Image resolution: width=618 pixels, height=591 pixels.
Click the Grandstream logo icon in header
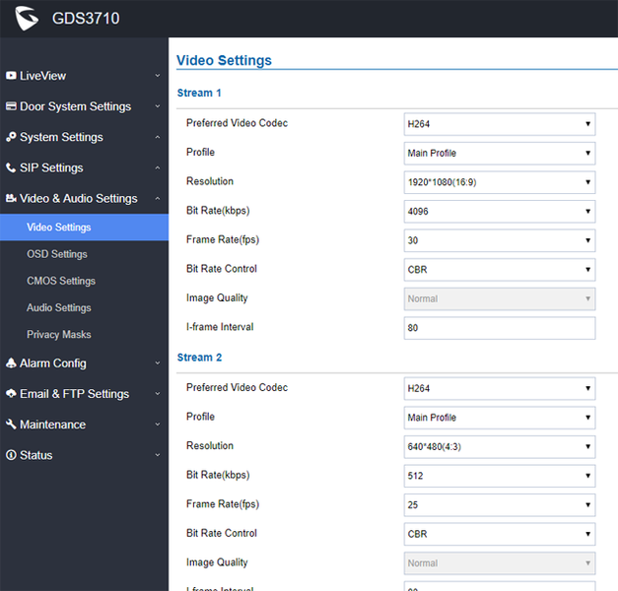coord(25,18)
